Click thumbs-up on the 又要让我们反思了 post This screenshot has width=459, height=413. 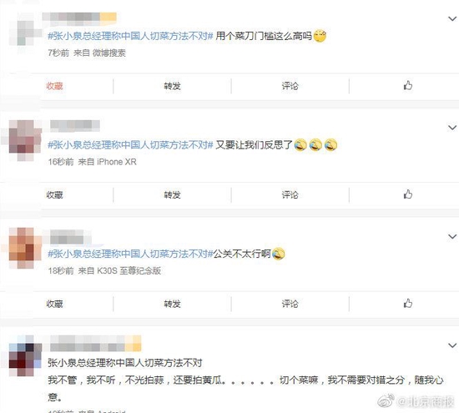(x=408, y=194)
